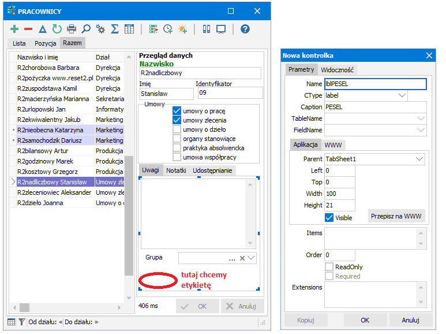Click the blue triangle edit icon
The width and height of the screenshot is (446, 334).
43,29
